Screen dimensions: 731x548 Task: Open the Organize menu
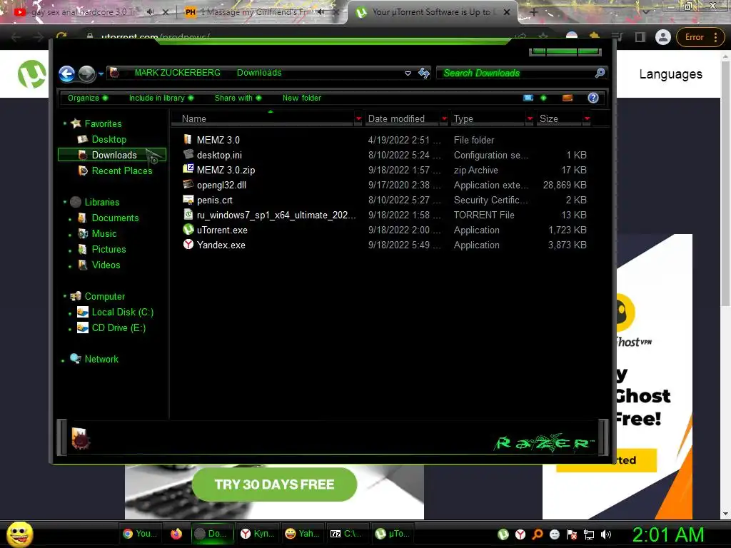click(x=87, y=98)
